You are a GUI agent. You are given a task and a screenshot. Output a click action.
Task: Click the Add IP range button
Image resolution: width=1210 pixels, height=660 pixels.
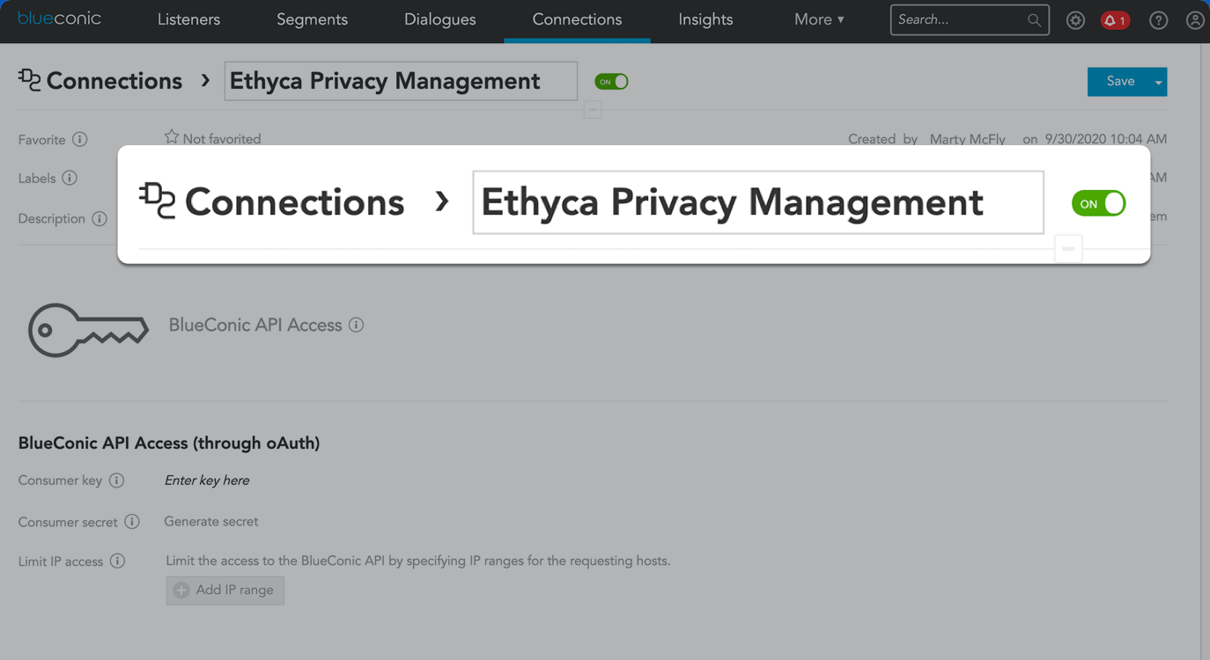[225, 590]
